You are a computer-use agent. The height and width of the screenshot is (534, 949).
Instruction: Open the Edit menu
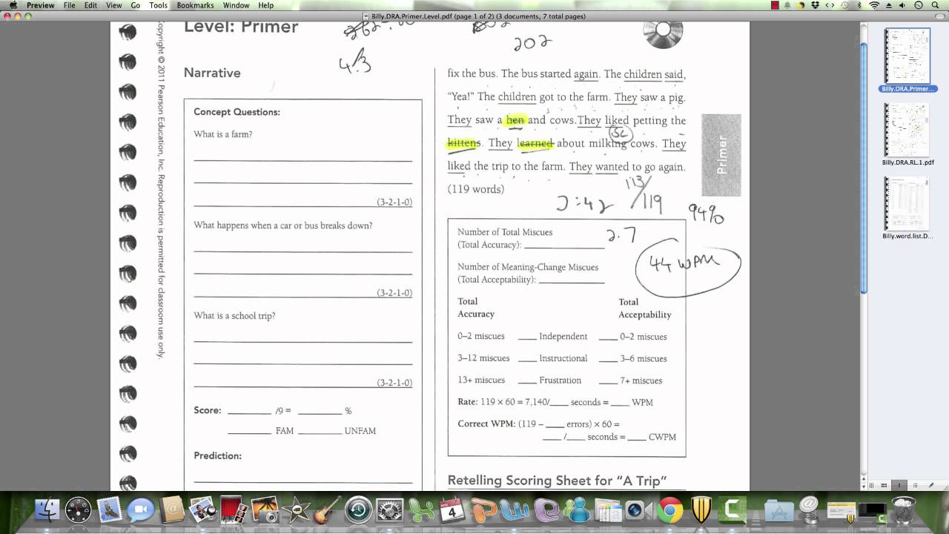point(90,5)
